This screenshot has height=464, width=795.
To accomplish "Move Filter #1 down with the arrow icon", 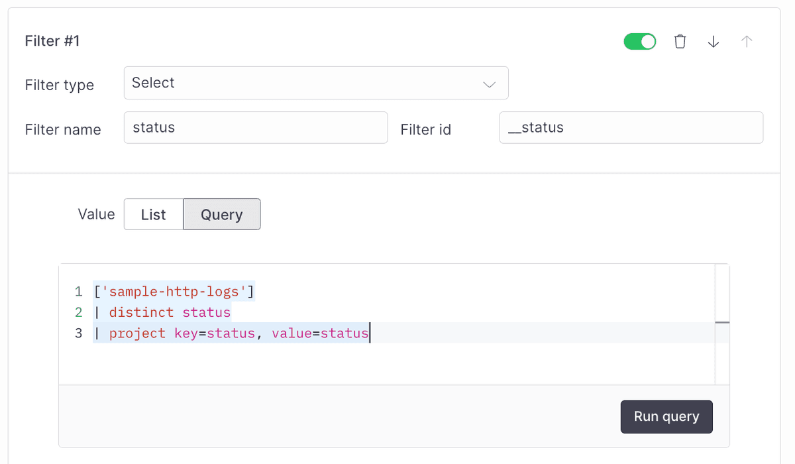I will pos(713,41).
